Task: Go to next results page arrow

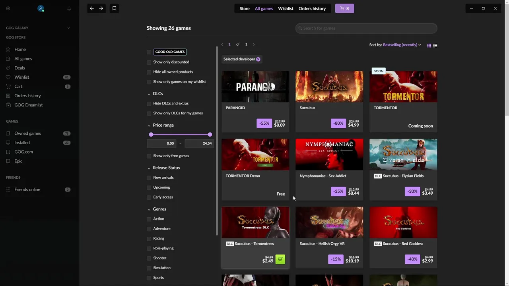Action: (254, 44)
